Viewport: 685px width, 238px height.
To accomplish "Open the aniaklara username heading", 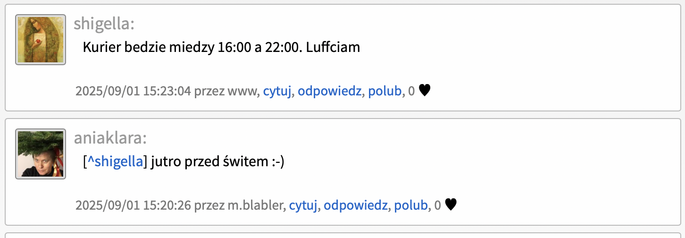I will point(110,138).
